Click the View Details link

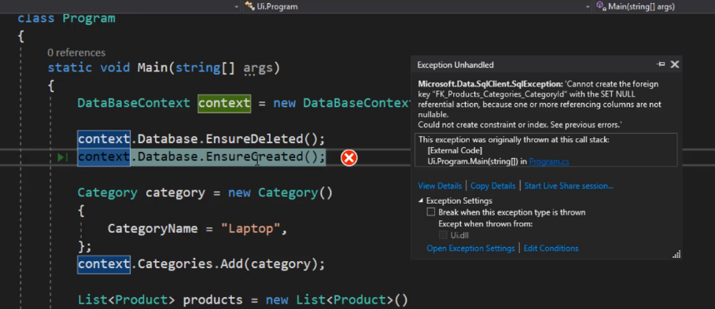pos(440,186)
